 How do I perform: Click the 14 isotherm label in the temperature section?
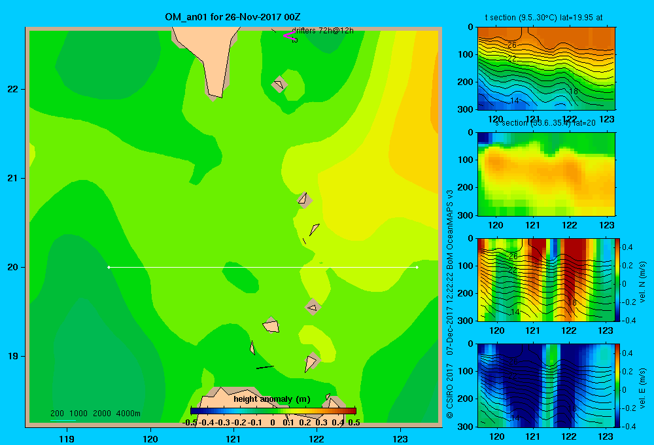click(515, 101)
